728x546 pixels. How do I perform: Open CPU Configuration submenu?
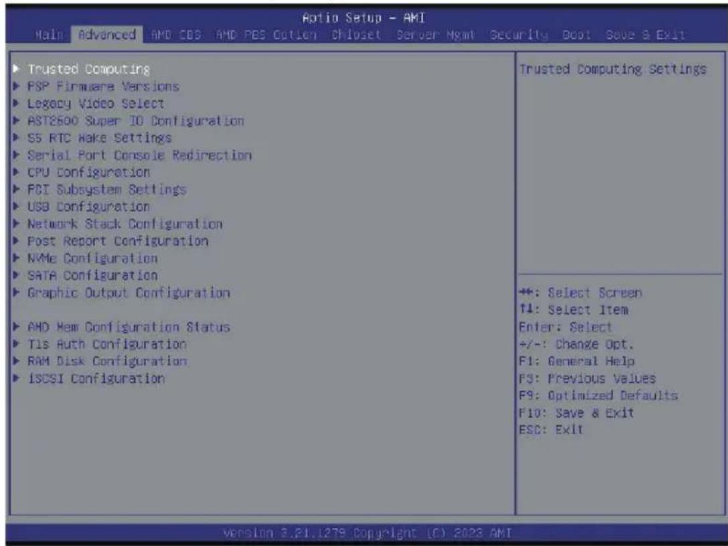tap(88, 172)
